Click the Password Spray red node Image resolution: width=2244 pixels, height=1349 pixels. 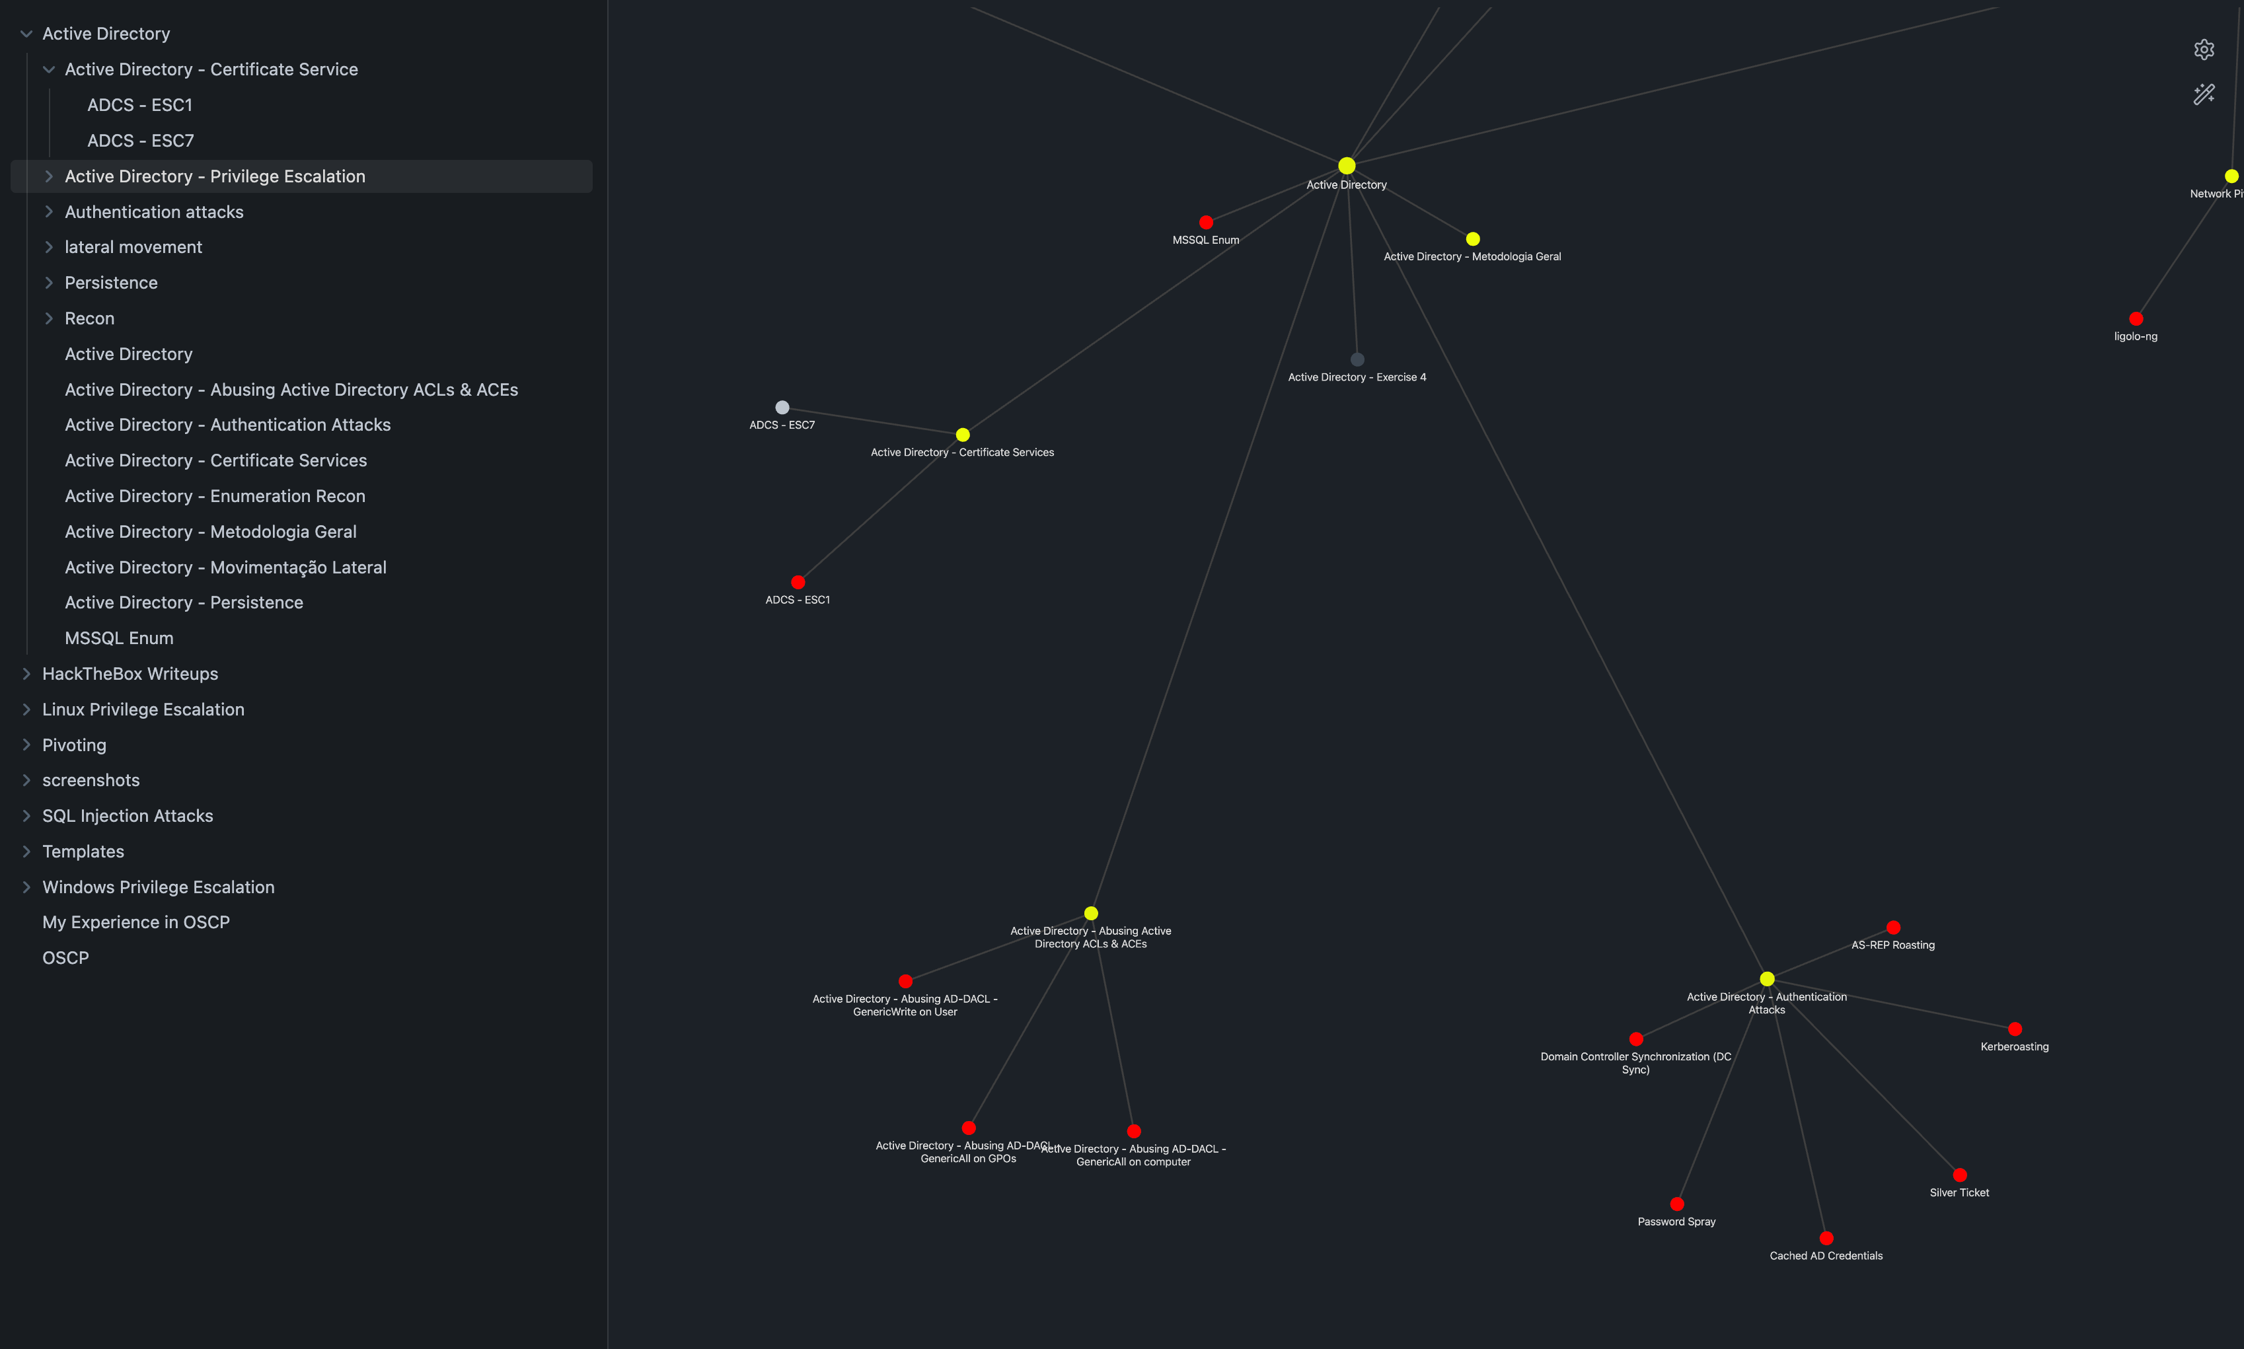point(1676,1204)
